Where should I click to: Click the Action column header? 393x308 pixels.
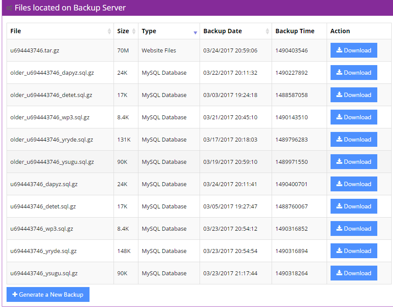(340, 31)
